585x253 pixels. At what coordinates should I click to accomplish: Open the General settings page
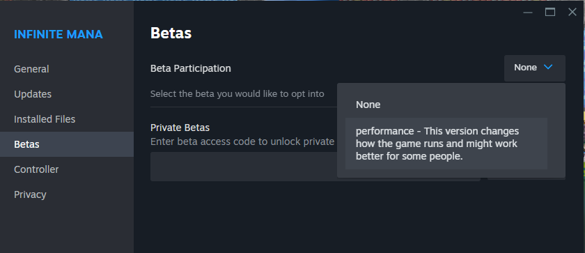click(x=31, y=69)
